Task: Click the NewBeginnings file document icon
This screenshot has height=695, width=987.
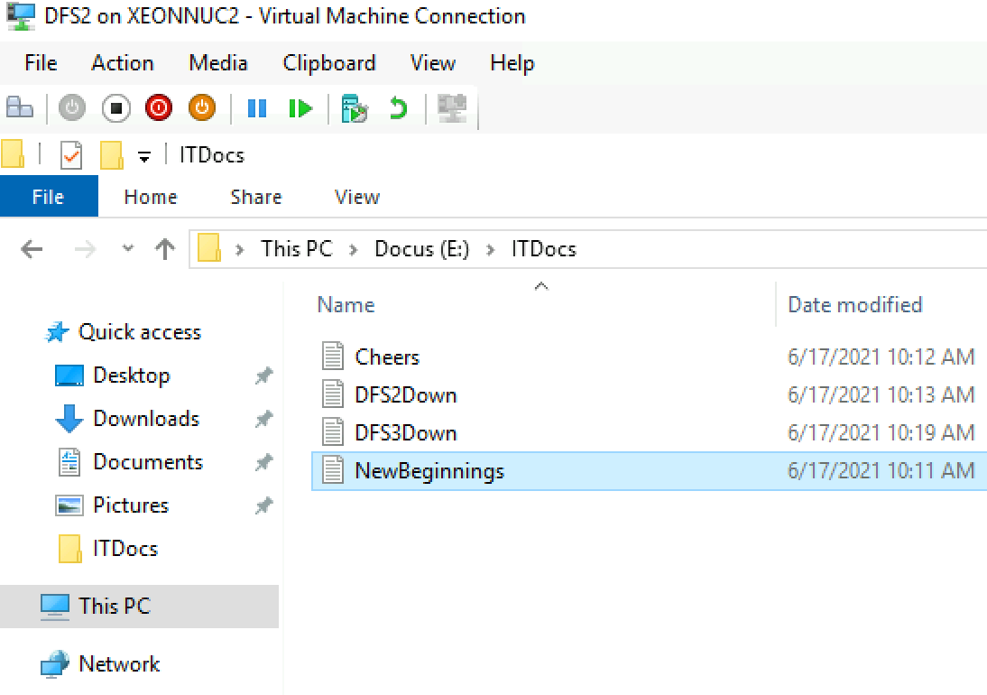Action: point(332,470)
